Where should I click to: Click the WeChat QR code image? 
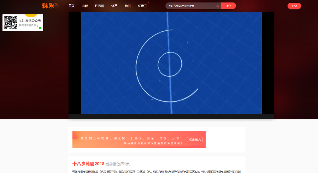coord(11,23)
